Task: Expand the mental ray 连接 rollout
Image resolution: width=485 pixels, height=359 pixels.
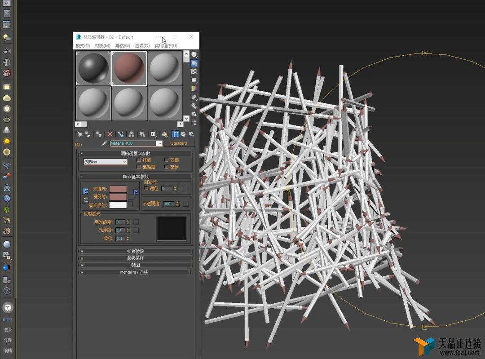Action: [x=134, y=272]
